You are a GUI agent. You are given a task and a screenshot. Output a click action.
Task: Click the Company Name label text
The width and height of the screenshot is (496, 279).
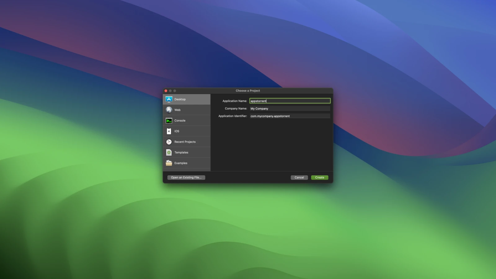point(236,108)
